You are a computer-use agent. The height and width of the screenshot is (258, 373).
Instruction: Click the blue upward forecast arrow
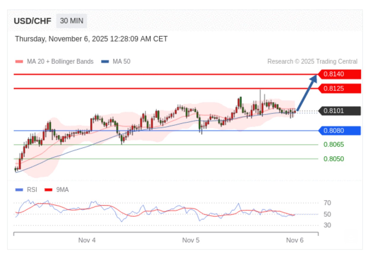click(307, 92)
